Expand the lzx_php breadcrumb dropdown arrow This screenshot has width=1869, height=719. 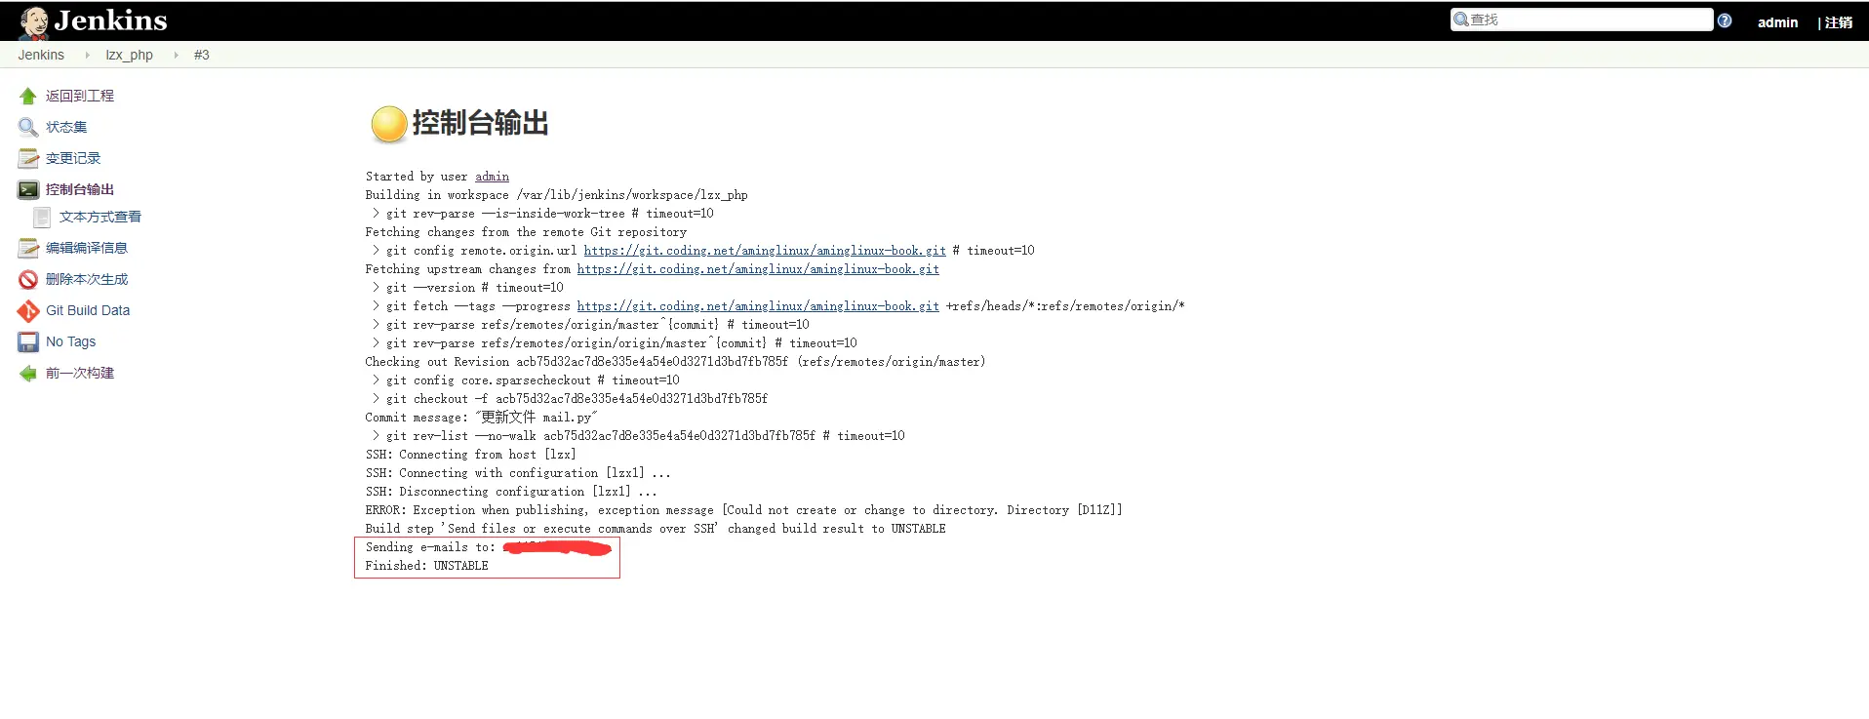(x=176, y=55)
